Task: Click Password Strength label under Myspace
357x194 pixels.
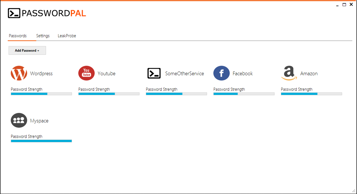Action: tap(26, 136)
